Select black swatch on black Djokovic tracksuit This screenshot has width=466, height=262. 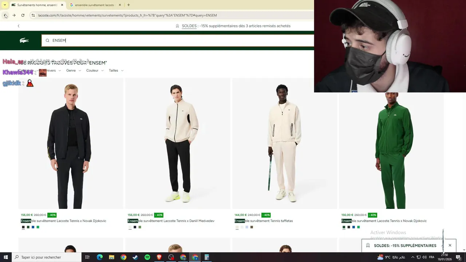click(23, 227)
